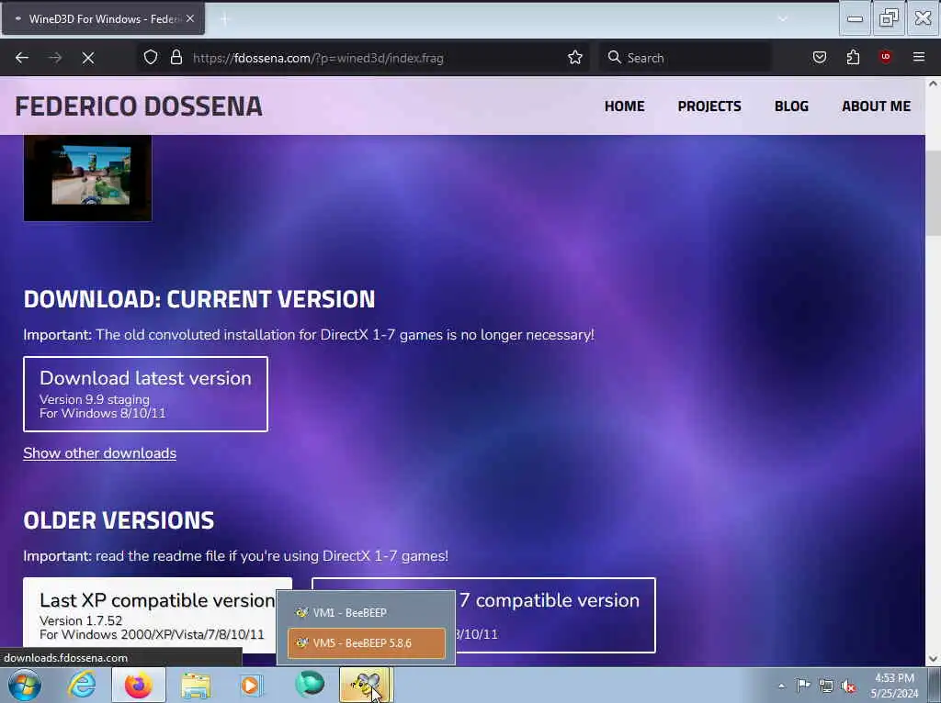The image size is (941, 703).
Task: Open the shield tracking protection icon
Action: pyautogui.click(x=151, y=57)
